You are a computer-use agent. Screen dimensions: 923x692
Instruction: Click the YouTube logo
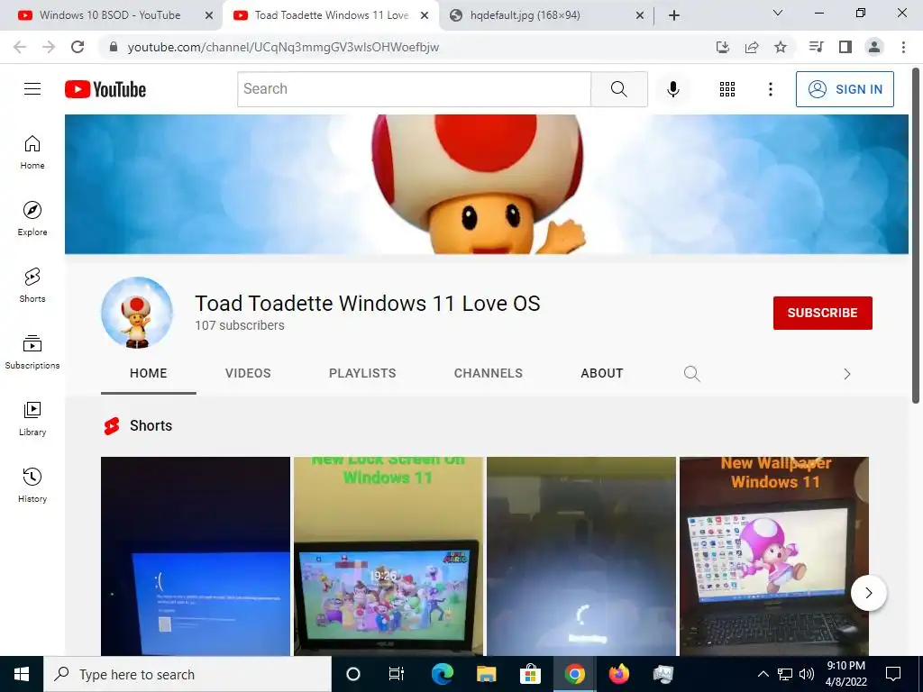point(105,89)
